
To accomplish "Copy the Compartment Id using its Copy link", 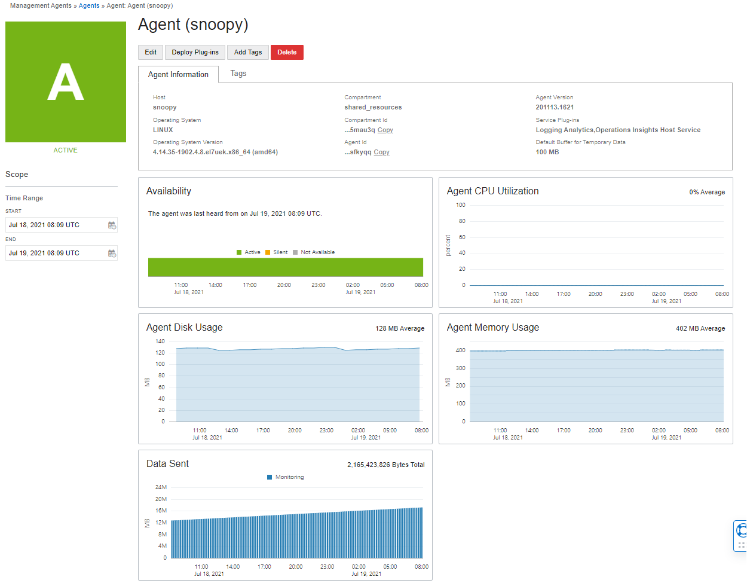I will 385,130.
